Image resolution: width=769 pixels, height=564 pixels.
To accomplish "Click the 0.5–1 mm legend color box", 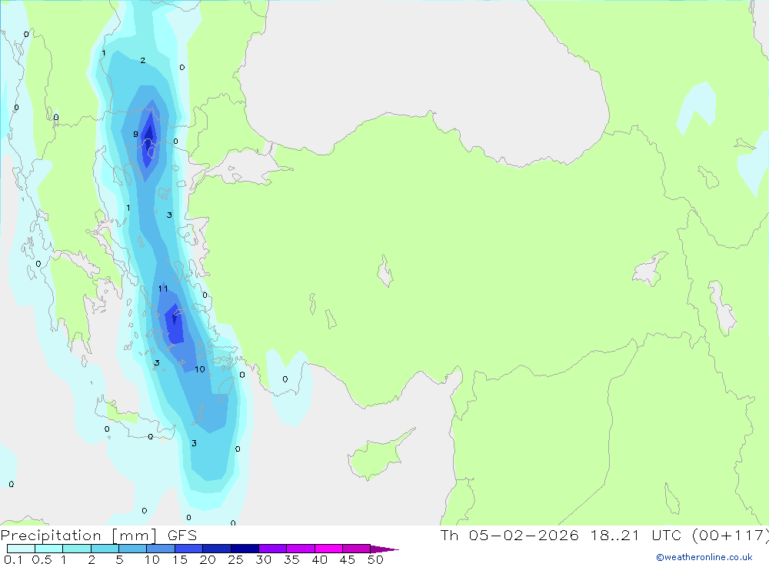I will click(x=48, y=549).
